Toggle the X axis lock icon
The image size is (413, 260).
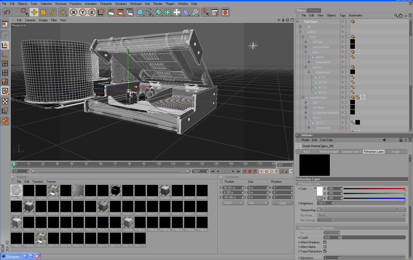click(x=74, y=12)
